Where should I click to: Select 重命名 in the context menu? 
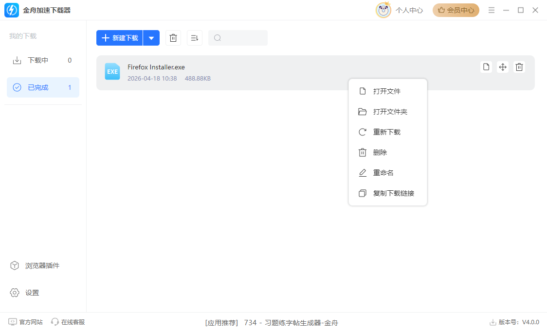coord(382,172)
